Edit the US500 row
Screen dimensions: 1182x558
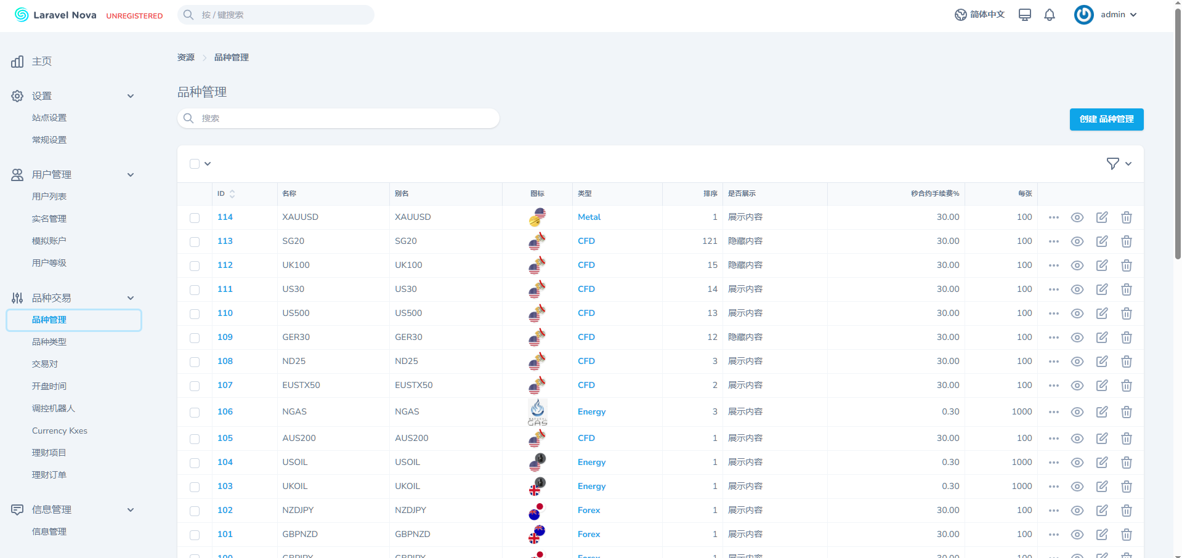1102,313
